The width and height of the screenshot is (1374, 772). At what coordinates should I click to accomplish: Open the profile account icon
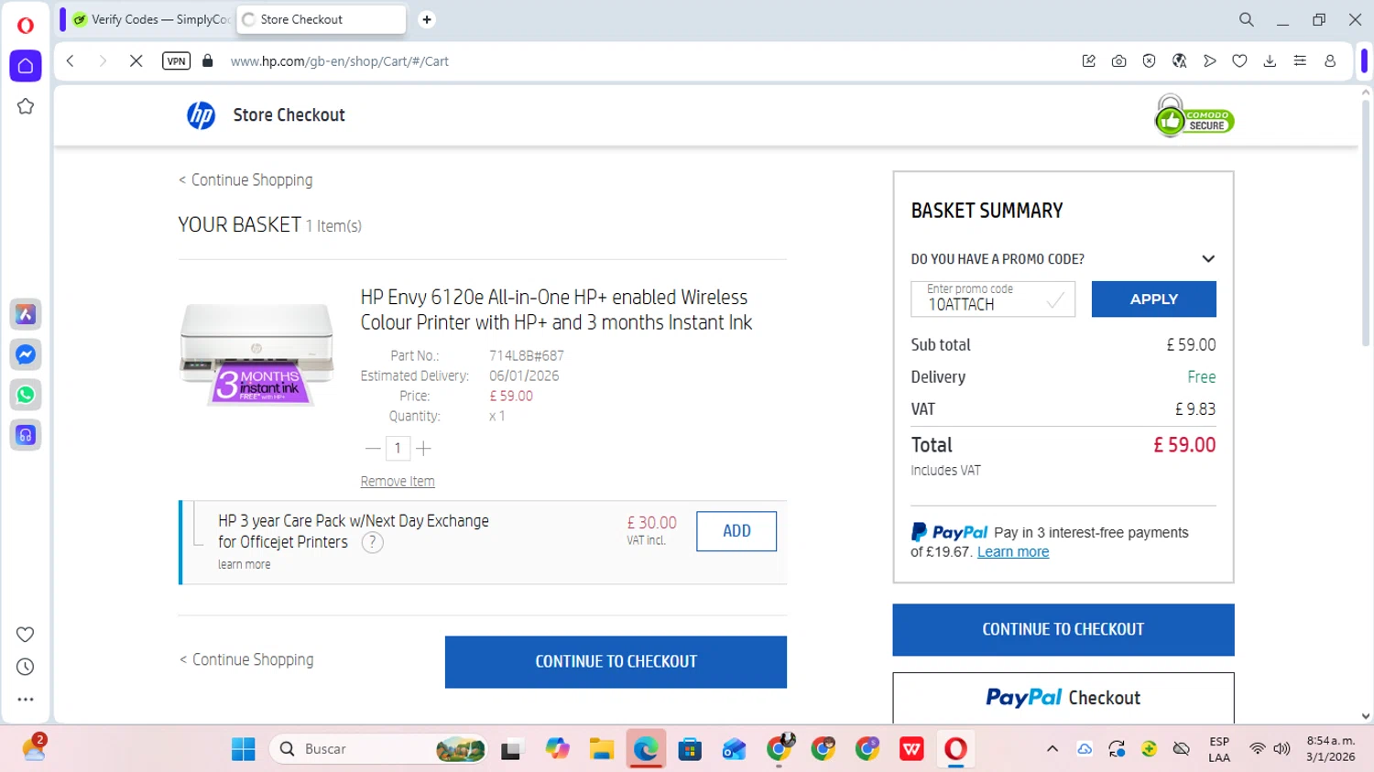tap(1330, 61)
